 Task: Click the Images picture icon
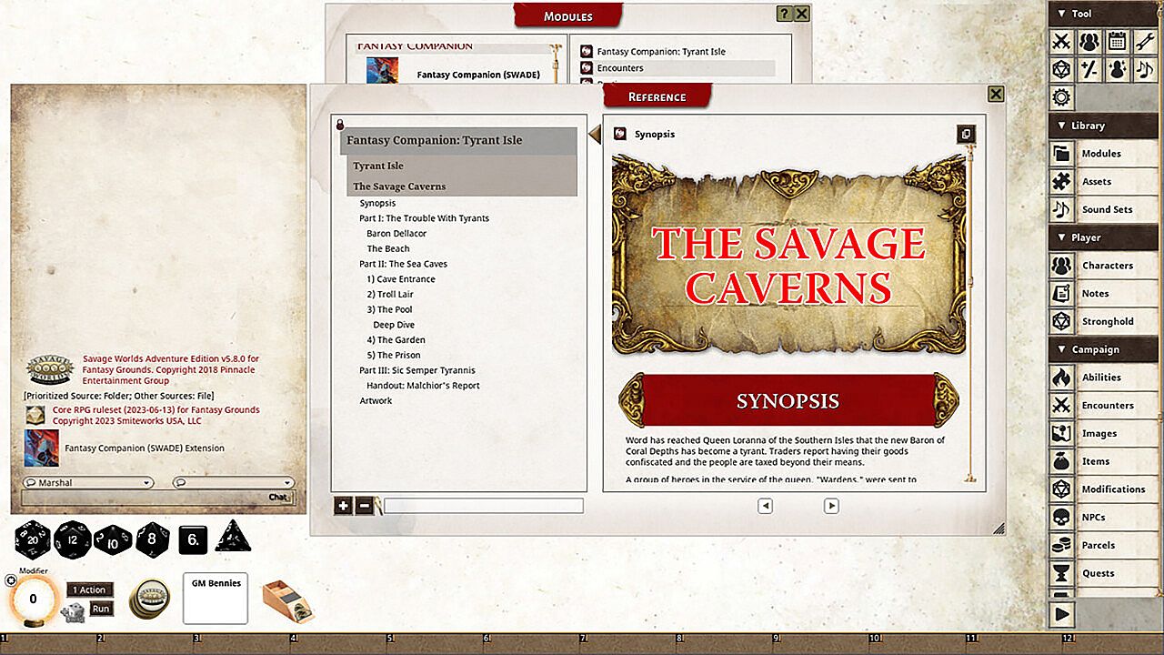click(x=1061, y=434)
